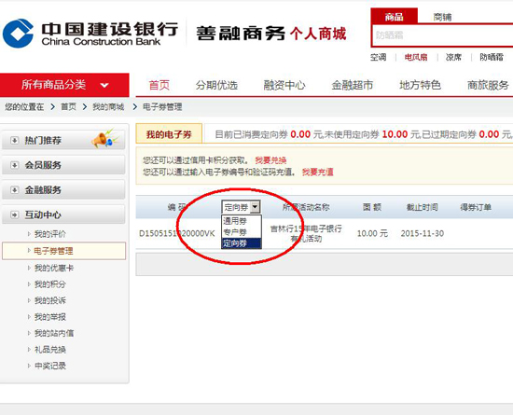Open 我的积分 in sidebar
Screen dimensions: 513x415
(50, 284)
